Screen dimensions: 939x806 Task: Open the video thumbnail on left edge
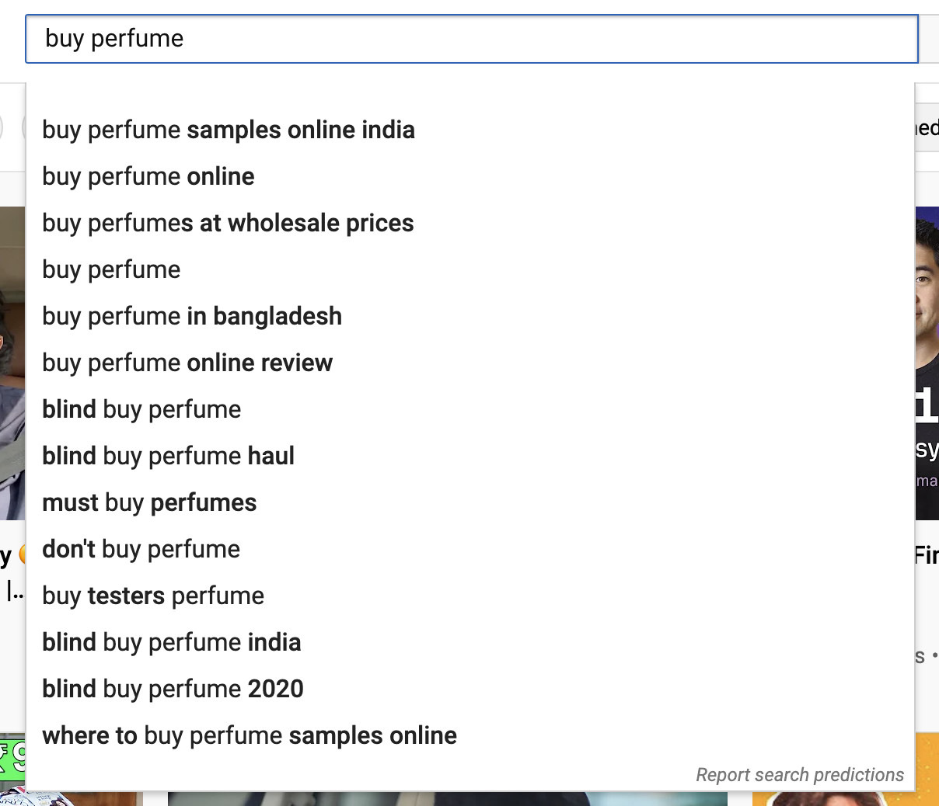coord(12,363)
